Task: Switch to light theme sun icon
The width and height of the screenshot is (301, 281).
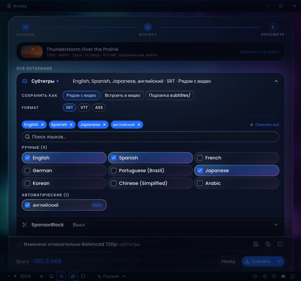Action: click(x=42, y=276)
